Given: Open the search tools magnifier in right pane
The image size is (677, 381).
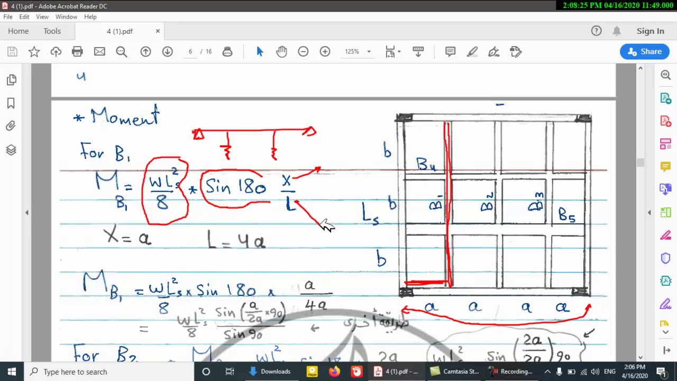Looking at the screenshot, I should click(x=665, y=75).
